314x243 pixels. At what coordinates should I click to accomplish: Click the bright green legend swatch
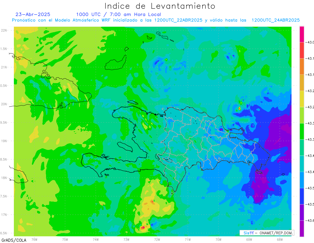(x=302, y=131)
